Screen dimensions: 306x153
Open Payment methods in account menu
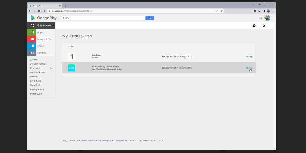click(38, 64)
